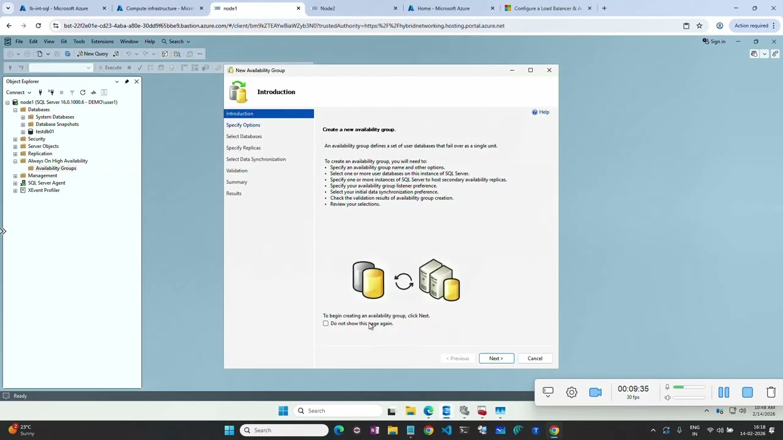Image resolution: width=783 pixels, height=440 pixels.
Task: Open the Extensions menu
Action: point(102,42)
